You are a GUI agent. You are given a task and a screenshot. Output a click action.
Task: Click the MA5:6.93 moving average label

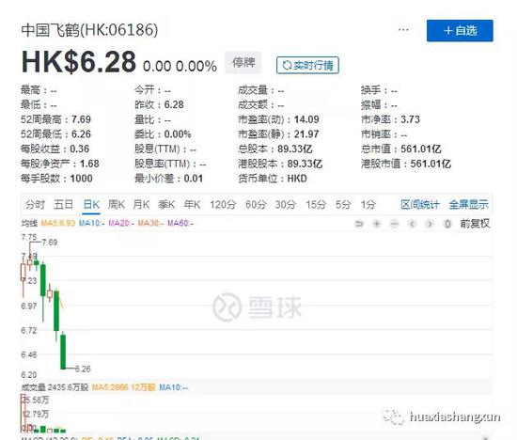[x=58, y=224]
